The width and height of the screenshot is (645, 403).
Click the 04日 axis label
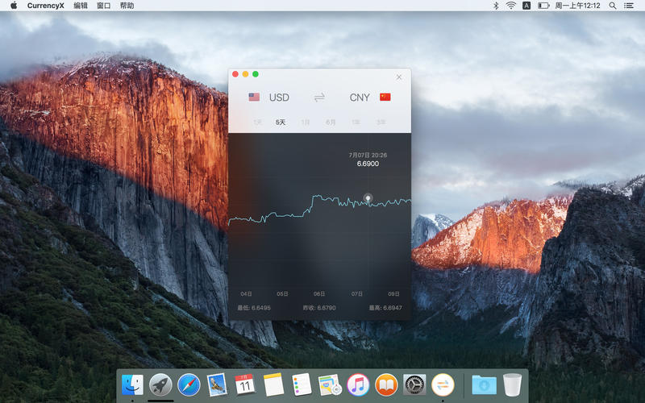point(246,293)
